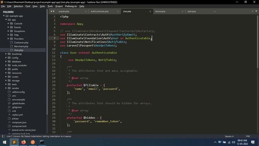Viewport: 259px width, 146px height.
Task: Click the previous tab arrow
Action: 51,11
